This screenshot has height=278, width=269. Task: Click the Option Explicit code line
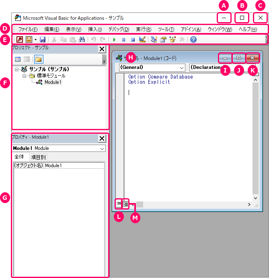[x=149, y=82]
